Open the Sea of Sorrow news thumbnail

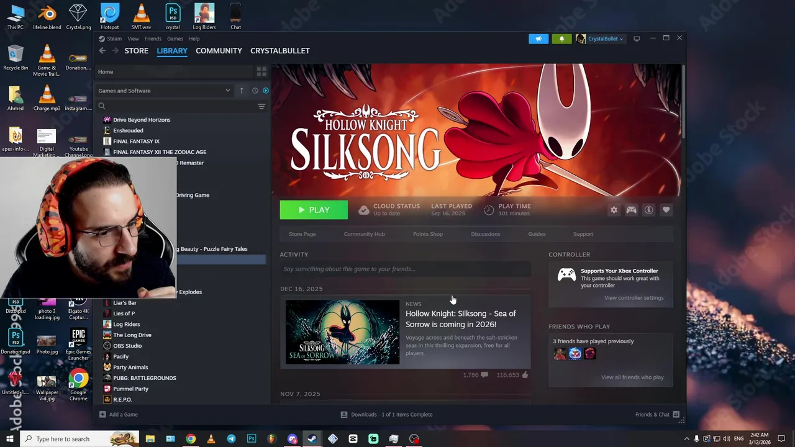343,332
